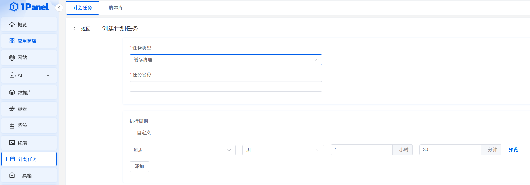This screenshot has height=185, width=530.
Task: Expand the 系统 sidebar submenu
Action: pyautogui.click(x=48, y=126)
